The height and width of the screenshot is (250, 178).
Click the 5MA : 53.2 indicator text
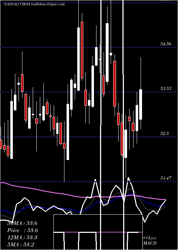coord(21,244)
